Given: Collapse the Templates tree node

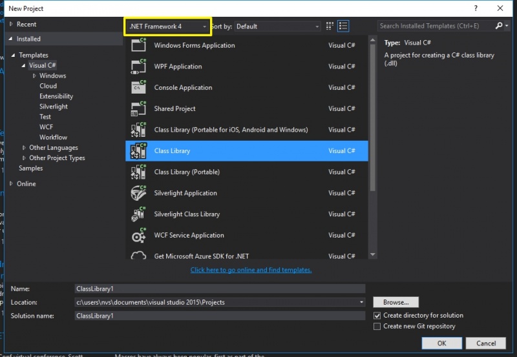Looking at the screenshot, I should click(13, 55).
